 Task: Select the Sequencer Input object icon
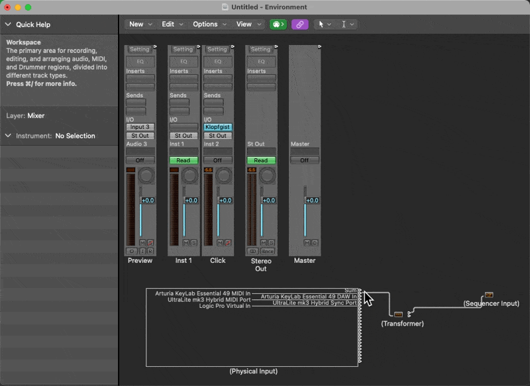[489, 295]
